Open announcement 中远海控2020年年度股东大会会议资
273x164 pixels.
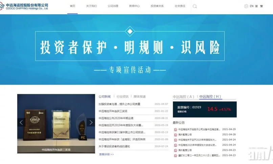[x=198, y=145]
